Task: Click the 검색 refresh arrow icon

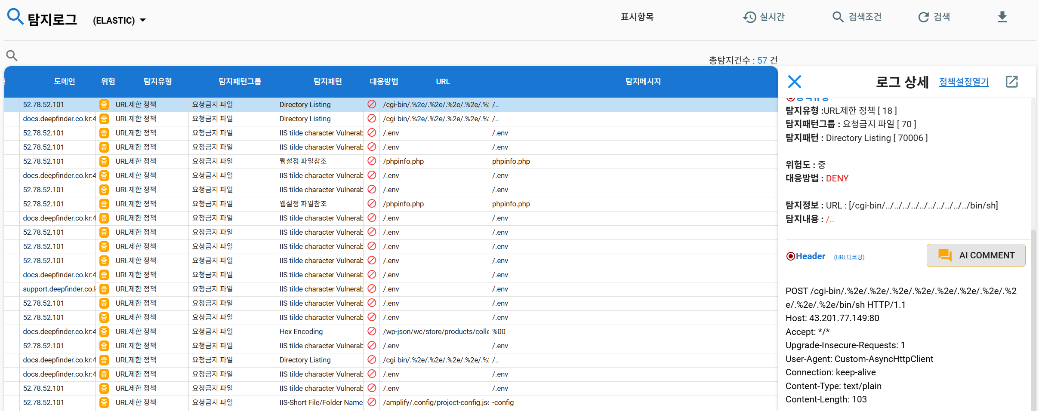Action: 923,17
